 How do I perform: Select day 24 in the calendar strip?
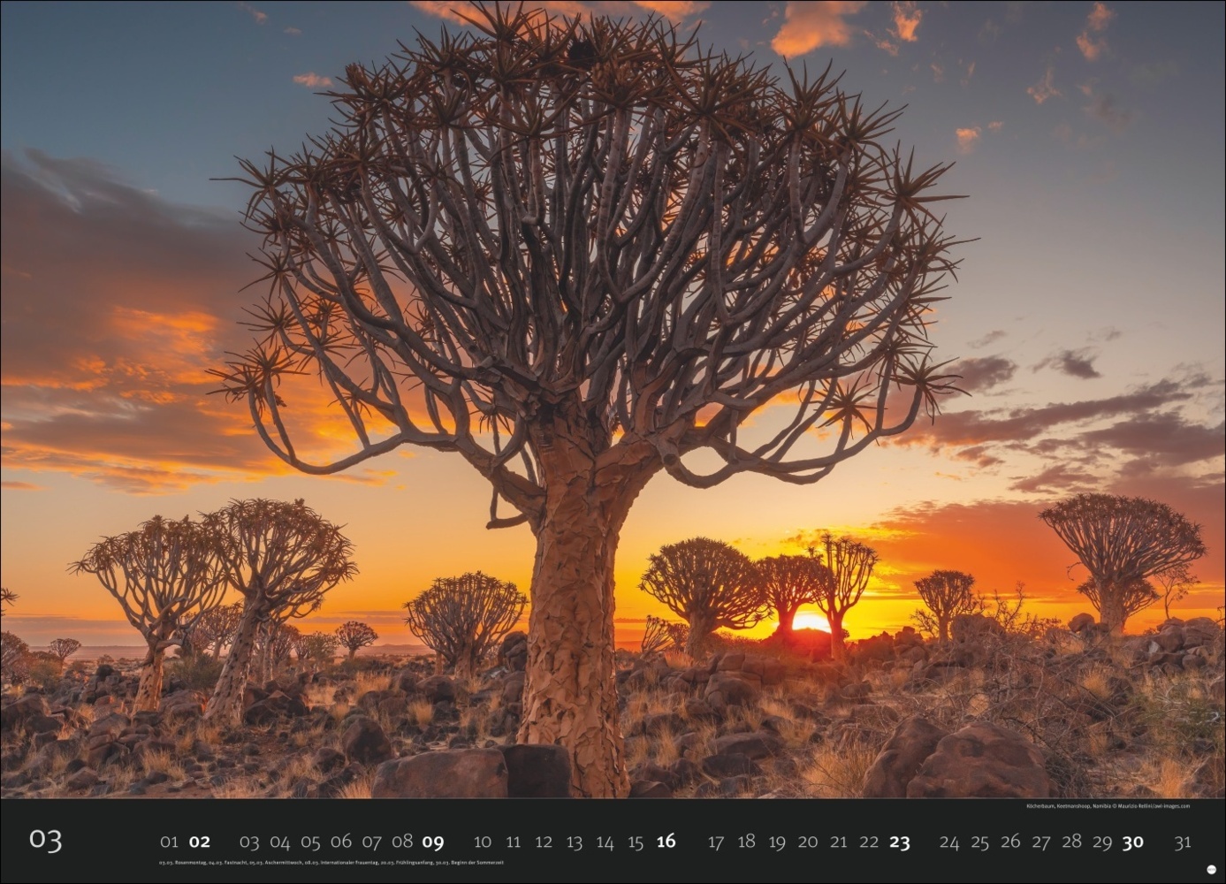point(949,842)
